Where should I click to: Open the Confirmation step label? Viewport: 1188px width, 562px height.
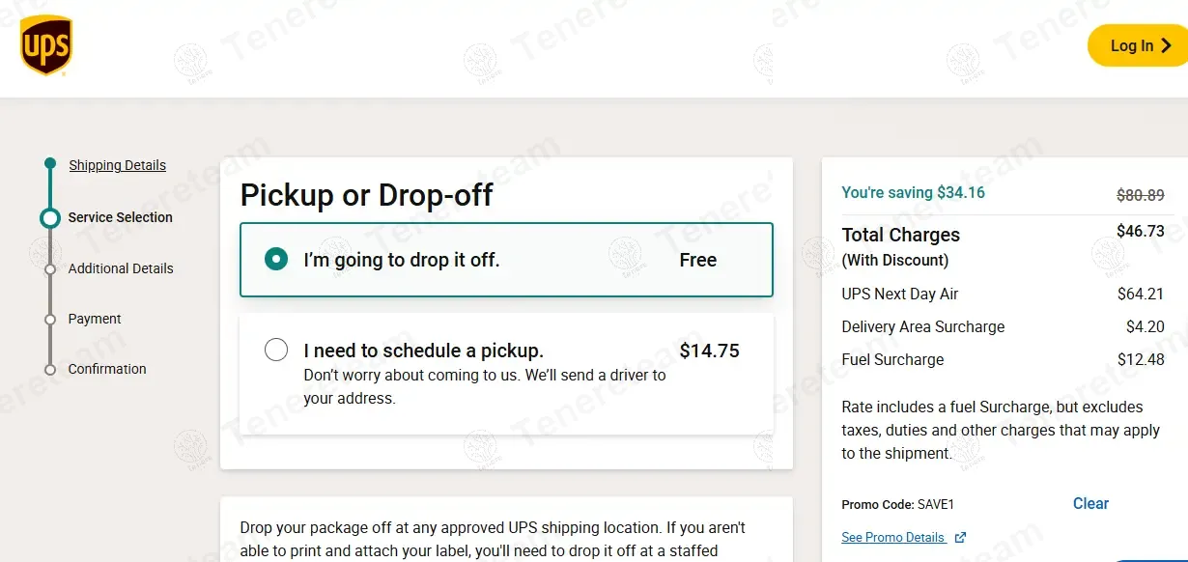pyautogui.click(x=107, y=369)
